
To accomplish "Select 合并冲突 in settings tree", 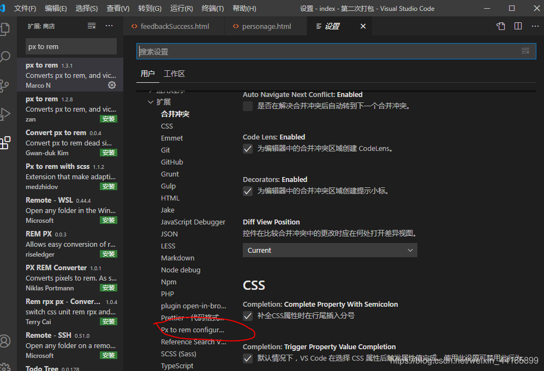I will point(175,114).
